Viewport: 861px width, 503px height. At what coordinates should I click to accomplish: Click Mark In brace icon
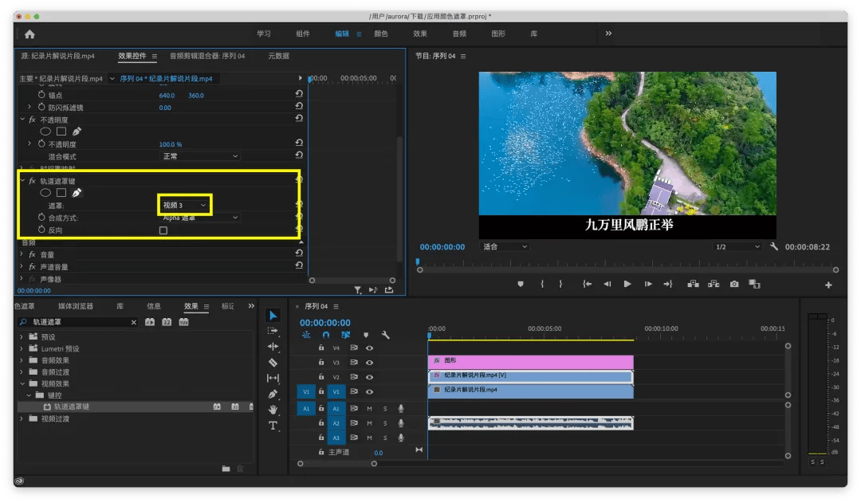point(542,284)
